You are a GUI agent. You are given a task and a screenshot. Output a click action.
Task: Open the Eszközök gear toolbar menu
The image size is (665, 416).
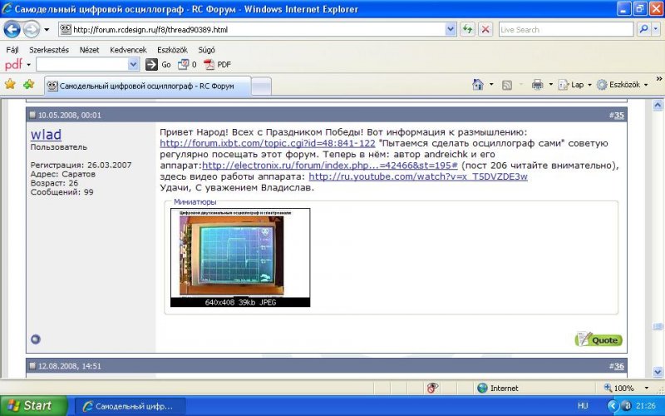tap(622, 85)
